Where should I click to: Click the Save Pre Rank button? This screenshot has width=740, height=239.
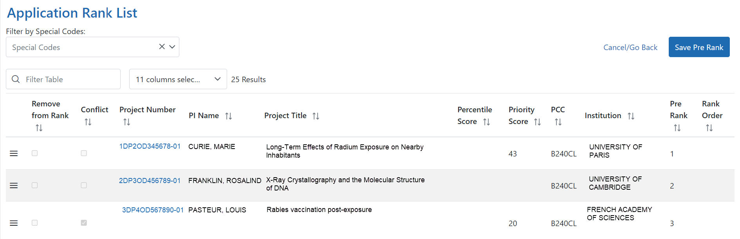pos(699,47)
